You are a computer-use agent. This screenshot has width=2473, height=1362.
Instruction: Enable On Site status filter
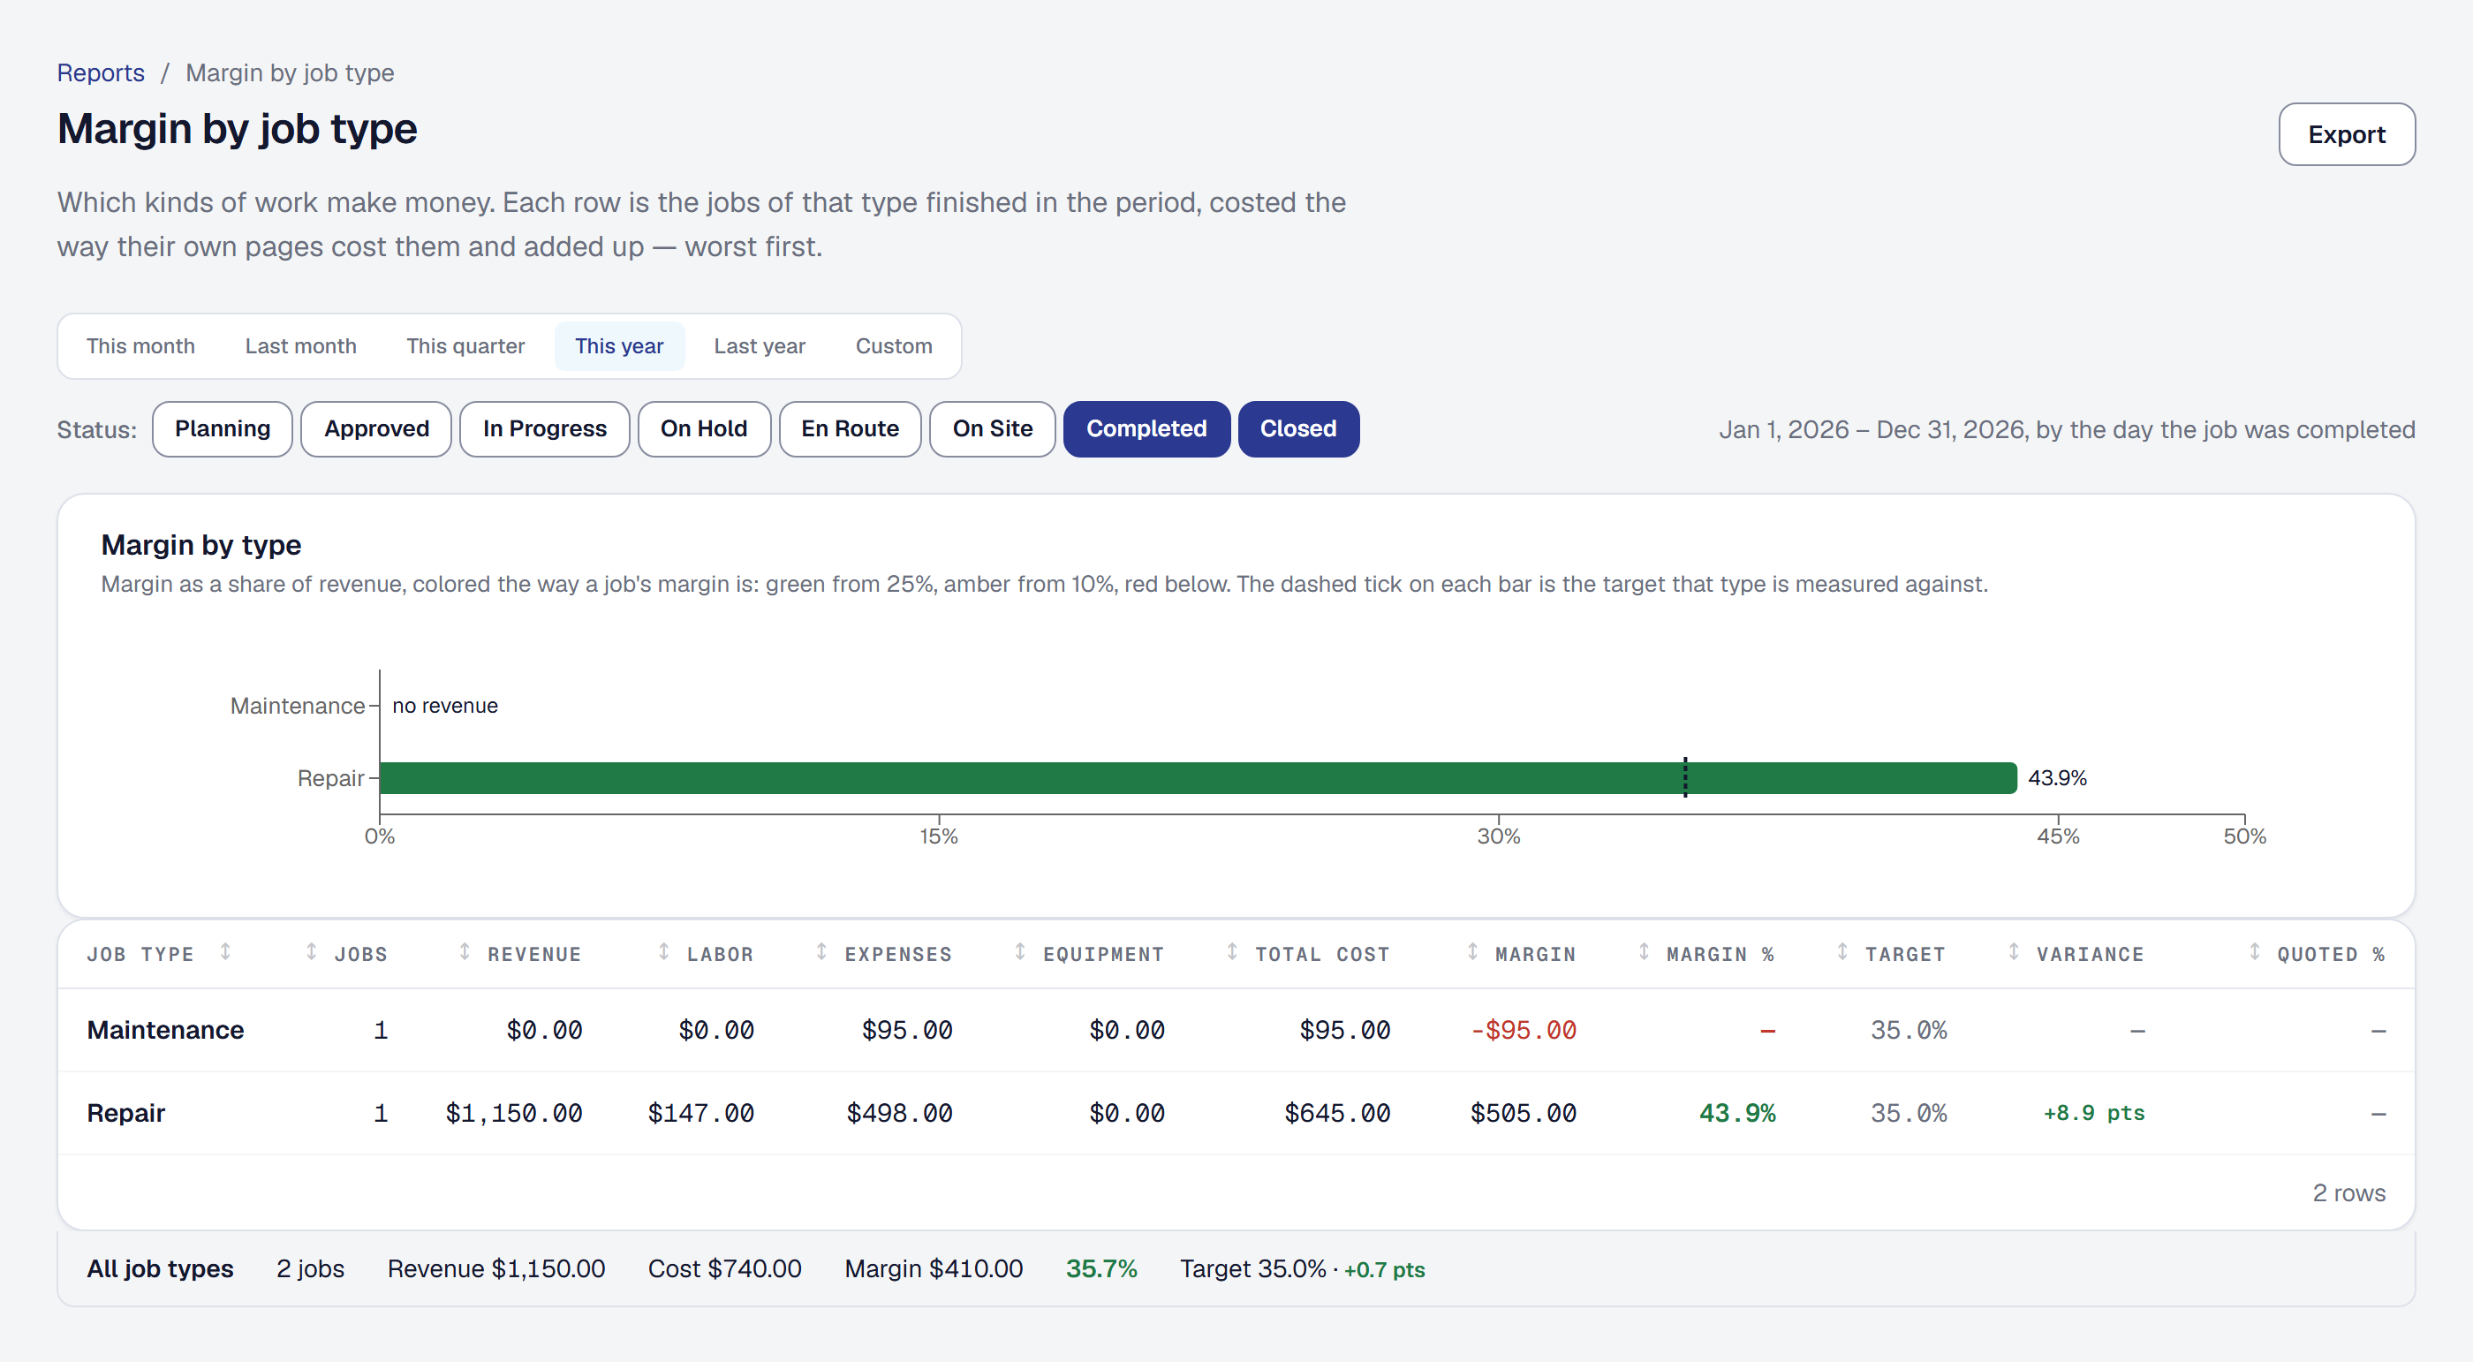pos(993,429)
